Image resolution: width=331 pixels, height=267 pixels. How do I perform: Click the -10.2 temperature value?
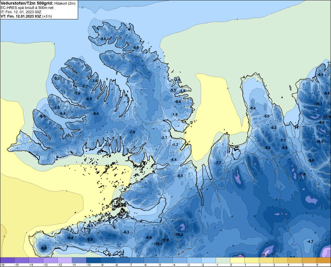pos(179,234)
